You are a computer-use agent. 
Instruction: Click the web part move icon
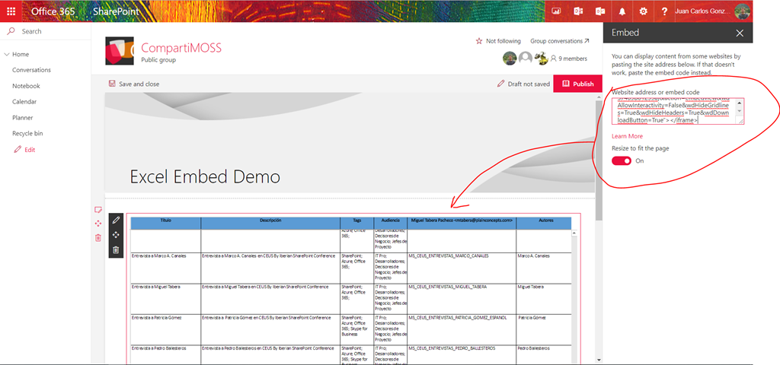(x=116, y=234)
